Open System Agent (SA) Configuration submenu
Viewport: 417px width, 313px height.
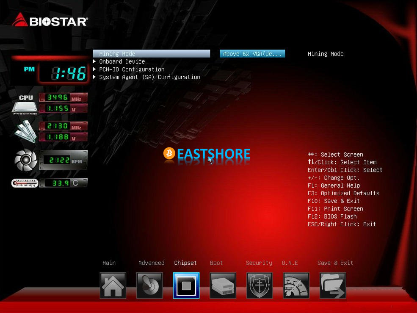150,77
